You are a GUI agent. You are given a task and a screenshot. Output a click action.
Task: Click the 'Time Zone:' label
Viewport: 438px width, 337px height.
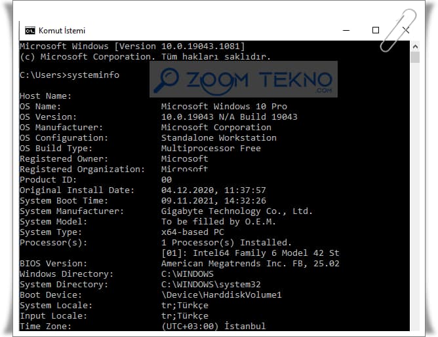tap(45, 327)
